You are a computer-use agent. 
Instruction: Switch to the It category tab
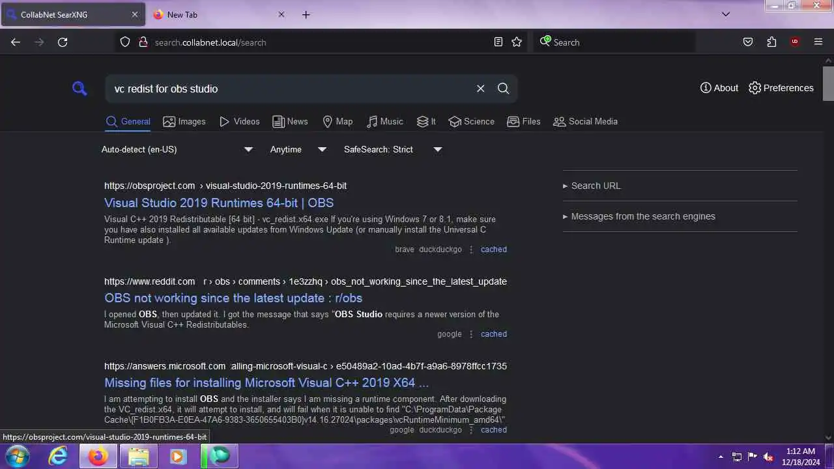coord(426,122)
